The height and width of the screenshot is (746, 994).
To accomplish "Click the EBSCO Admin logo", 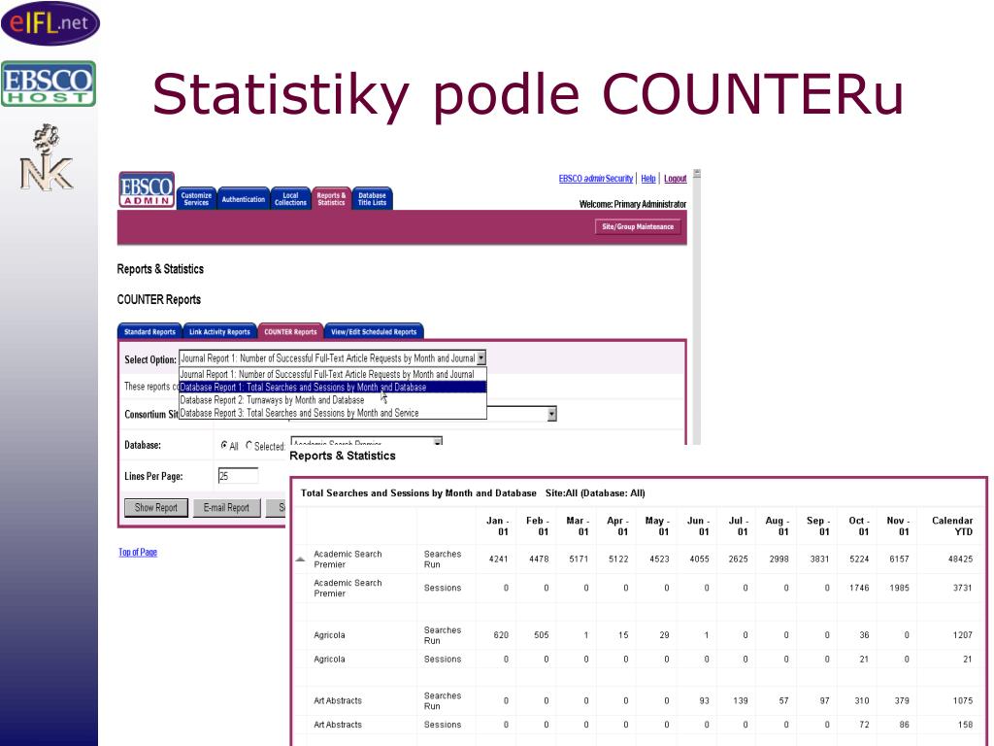I will (x=147, y=189).
